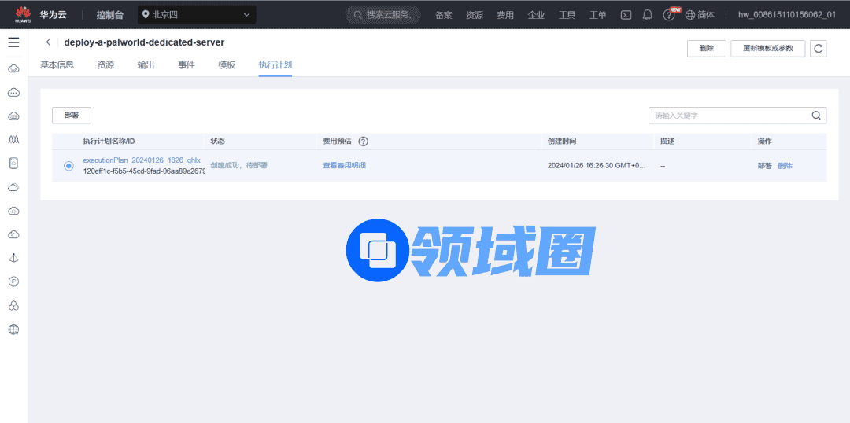Click the back arrow beside the stack name

(49, 42)
